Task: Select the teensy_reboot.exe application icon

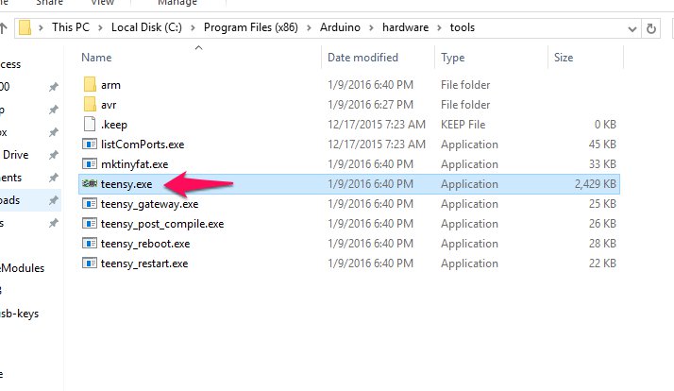Action: (x=90, y=243)
